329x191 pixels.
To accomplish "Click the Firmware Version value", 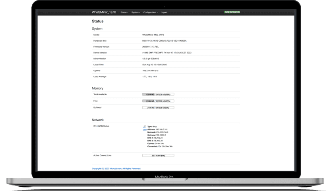I will point(151,47).
